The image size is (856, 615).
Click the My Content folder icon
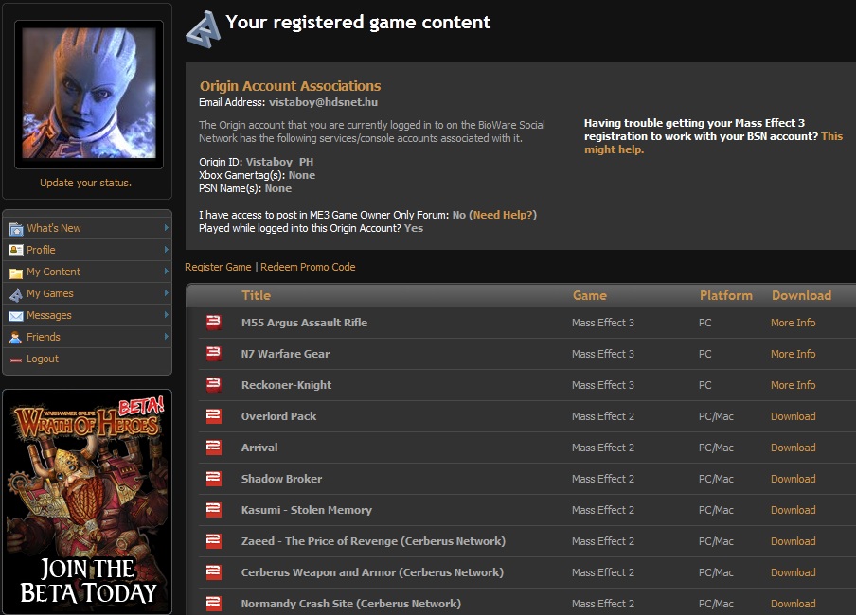[16, 272]
